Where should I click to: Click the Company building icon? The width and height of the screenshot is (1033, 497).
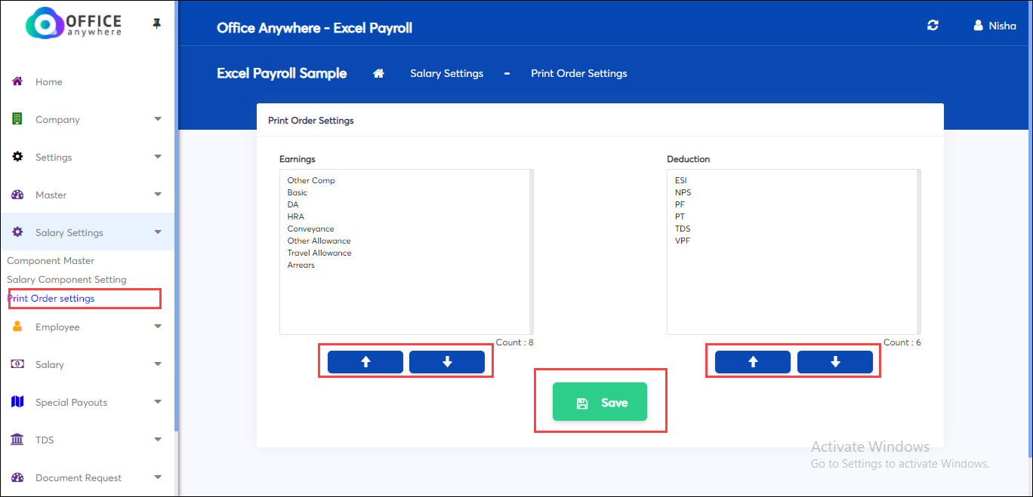(17, 119)
